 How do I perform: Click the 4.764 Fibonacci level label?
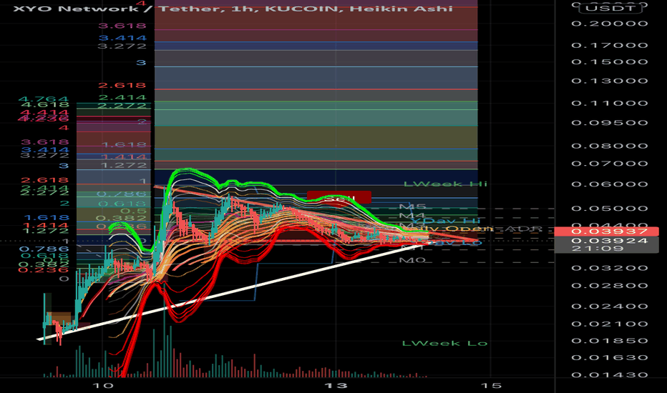coord(43,99)
